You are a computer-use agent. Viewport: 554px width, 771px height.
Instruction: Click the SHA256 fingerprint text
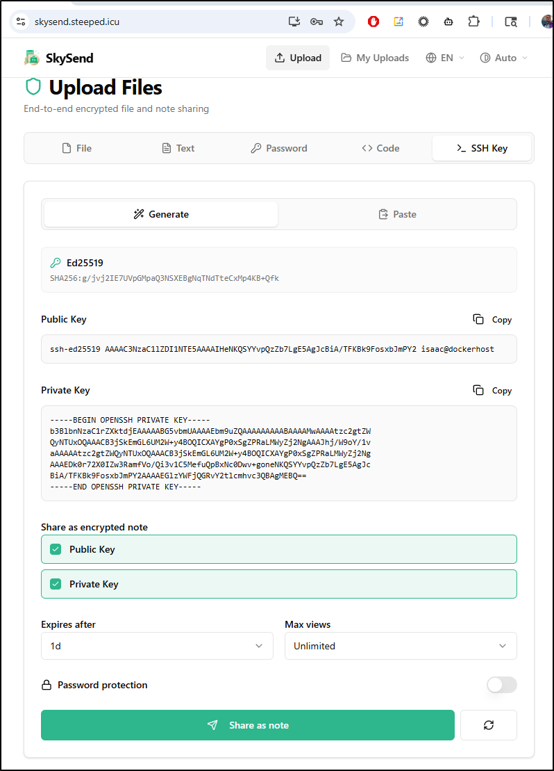coord(165,278)
